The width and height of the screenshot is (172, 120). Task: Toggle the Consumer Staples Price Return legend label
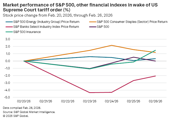tap(132, 22)
